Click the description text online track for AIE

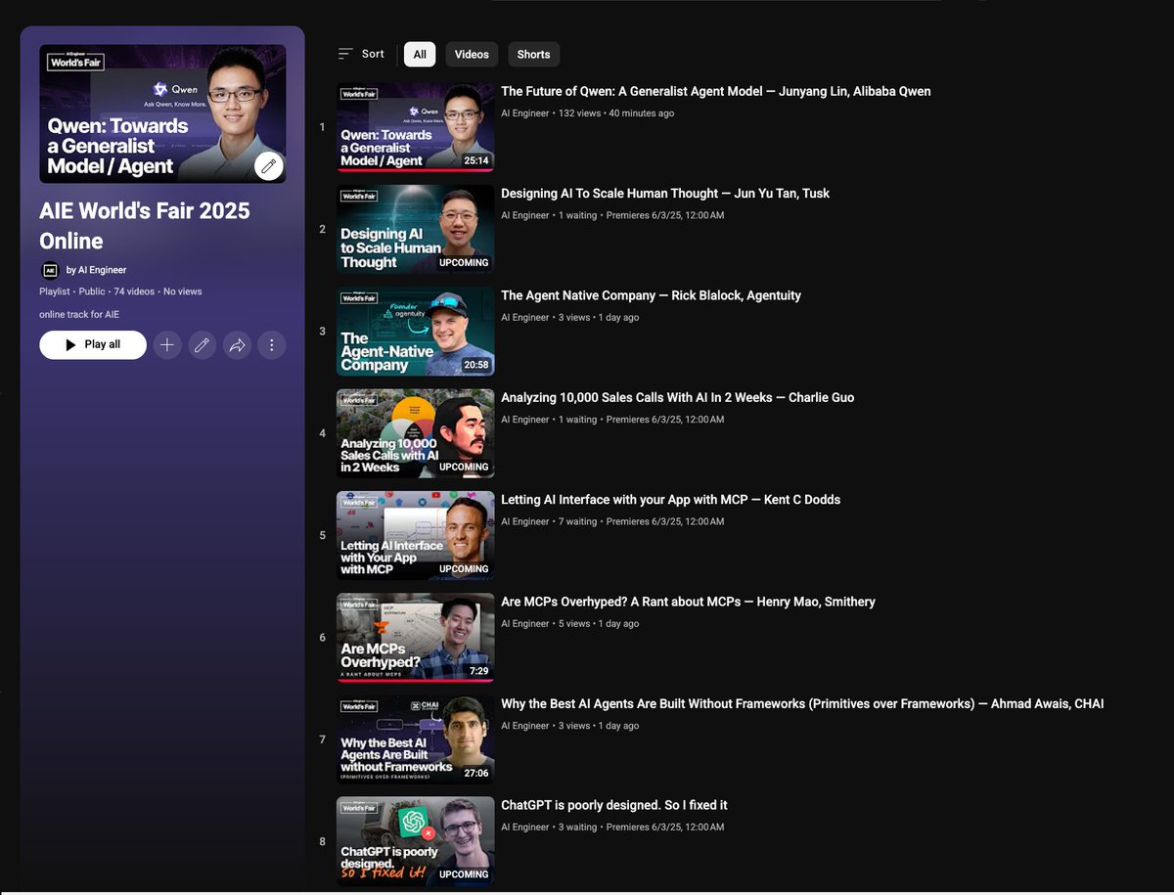tap(79, 315)
